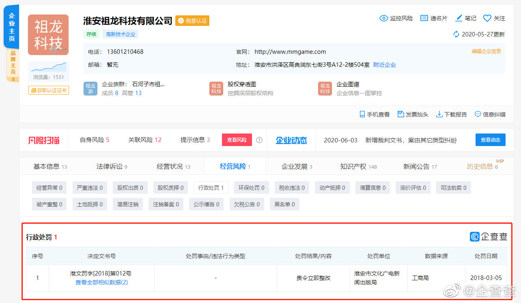Screen dimensions: 521x303
Task: Click the 查看风险 red button
Action: [x=237, y=140]
